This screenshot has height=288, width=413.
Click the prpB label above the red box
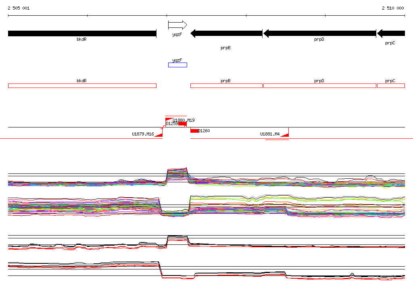pyautogui.click(x=225, y=81)
